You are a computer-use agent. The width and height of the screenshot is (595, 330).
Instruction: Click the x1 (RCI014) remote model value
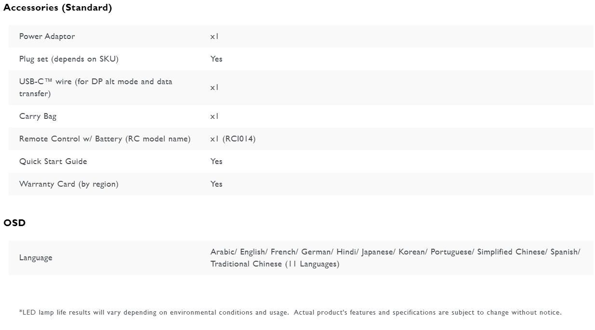click(233, 139)
